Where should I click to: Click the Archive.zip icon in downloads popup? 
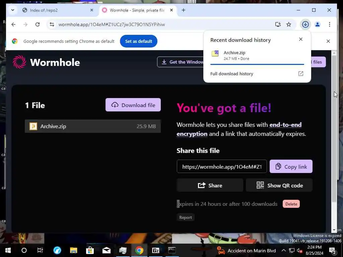pyautogui.click(x=215, y=54)
